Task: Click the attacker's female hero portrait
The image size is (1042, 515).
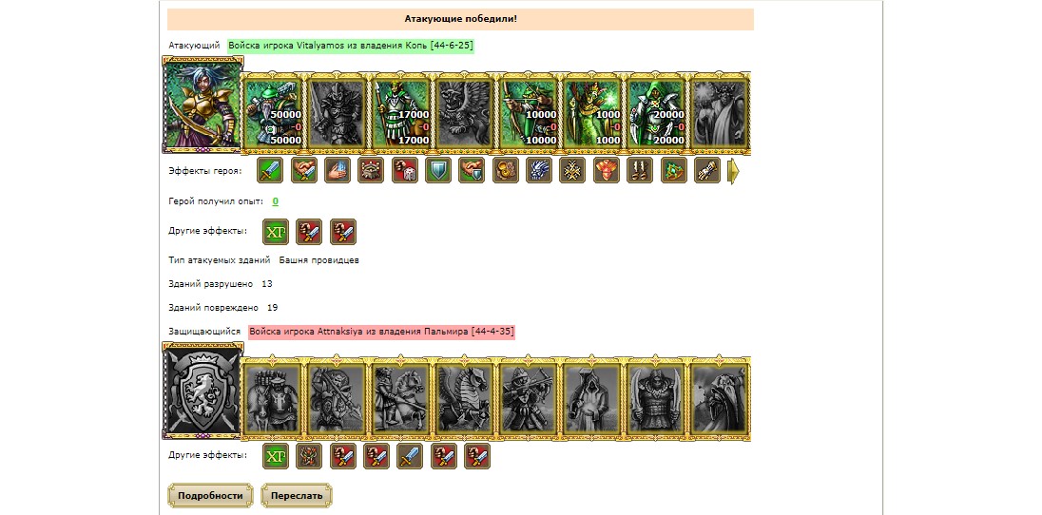Action: [x=203, y=105]
